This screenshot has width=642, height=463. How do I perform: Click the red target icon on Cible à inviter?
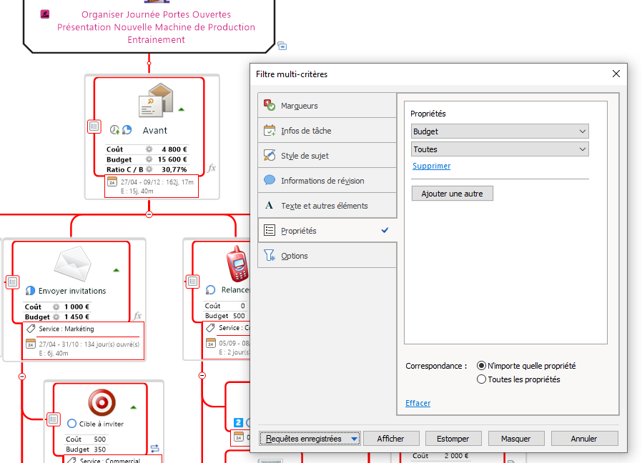tap(102, 402)
